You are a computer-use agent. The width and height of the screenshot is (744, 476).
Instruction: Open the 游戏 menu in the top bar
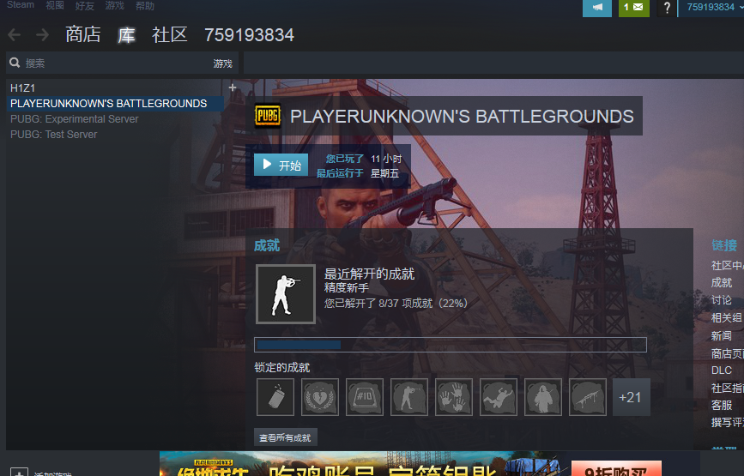[115, 5]
